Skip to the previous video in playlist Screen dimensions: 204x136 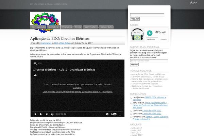click(x=35, y=114)
